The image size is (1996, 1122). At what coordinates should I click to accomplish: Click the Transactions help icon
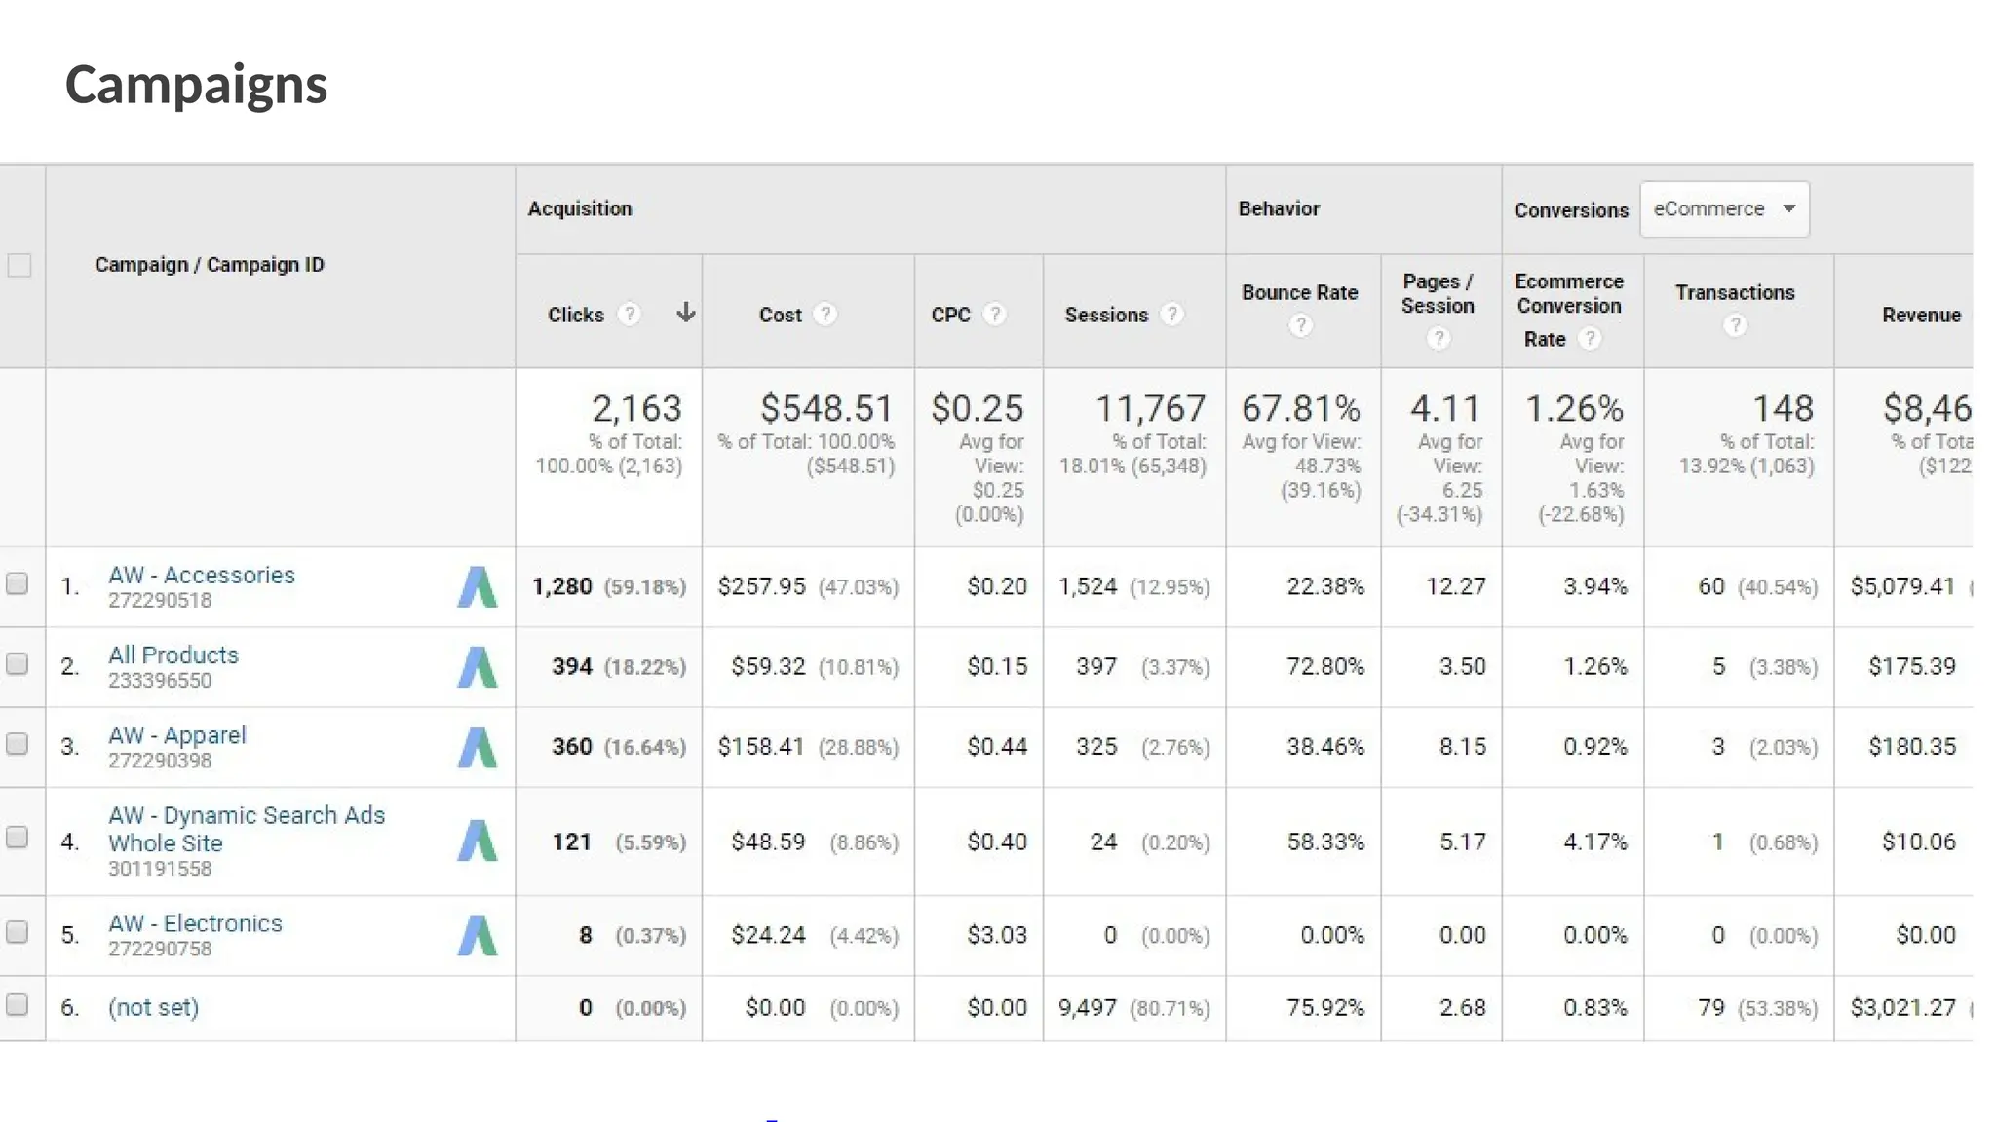[x=1735, y=325]
